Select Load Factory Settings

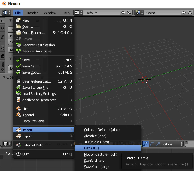click(44, 94)
